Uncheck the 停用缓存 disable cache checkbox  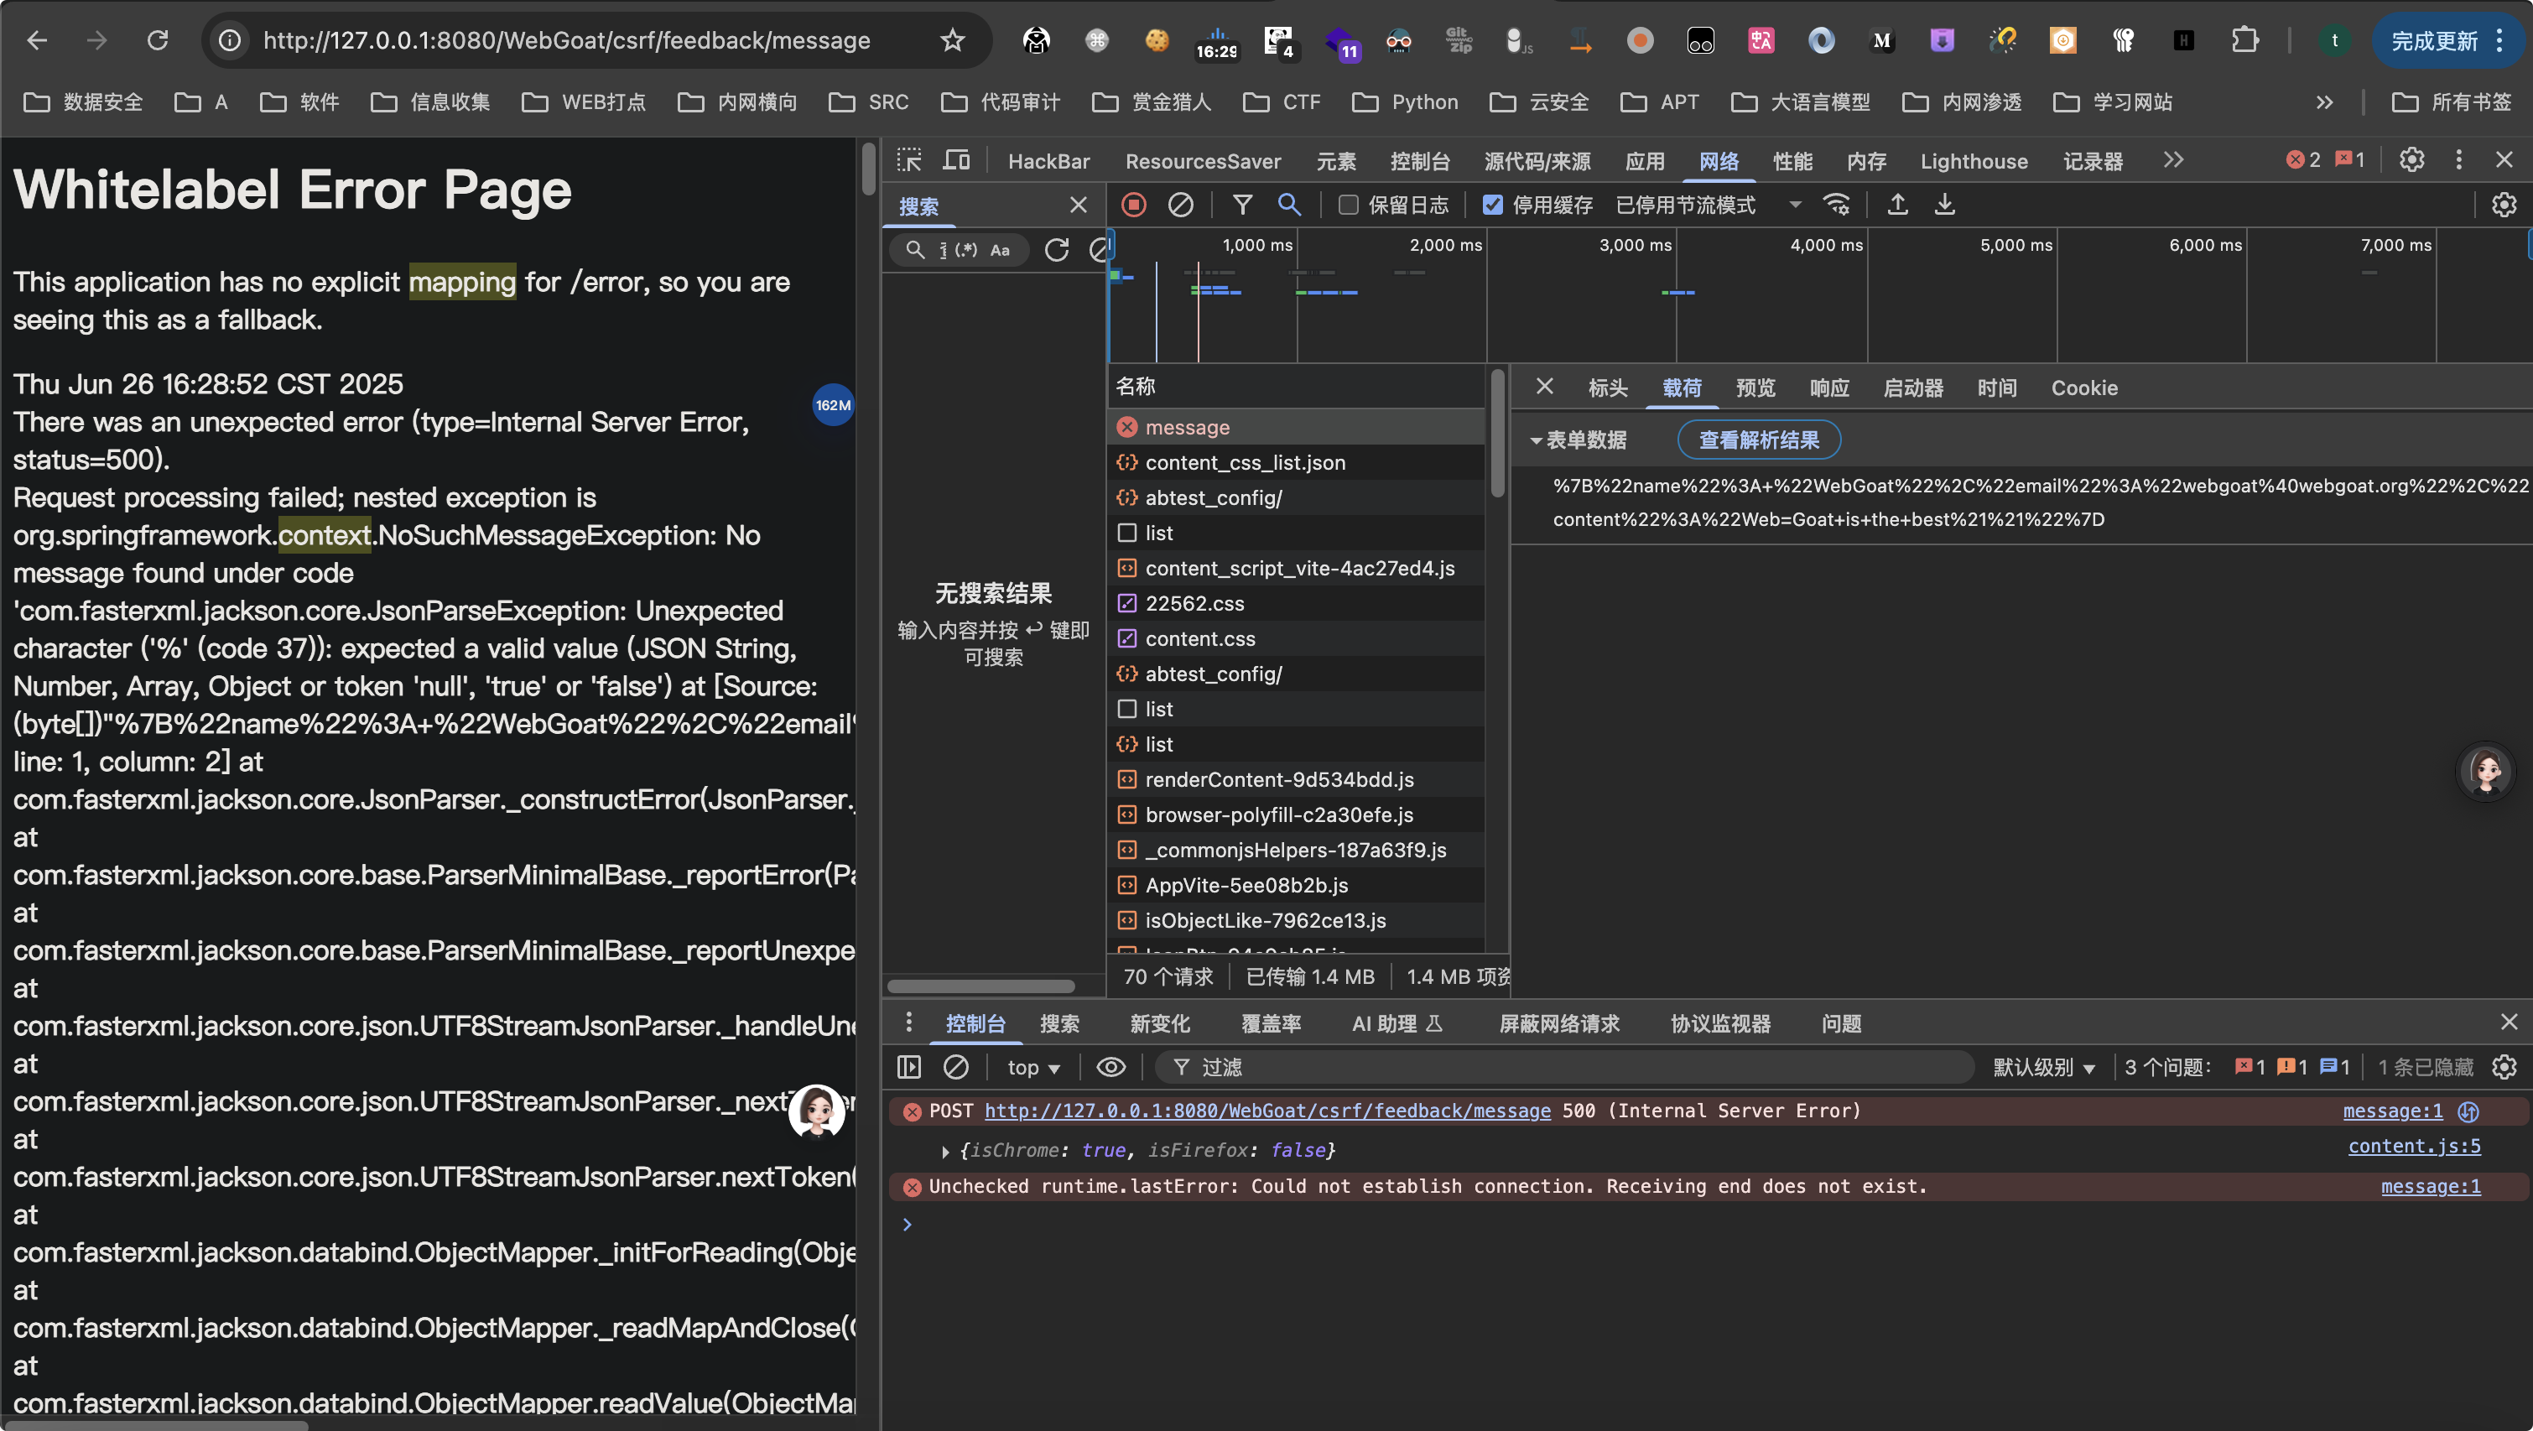(x=1493, y=205)
